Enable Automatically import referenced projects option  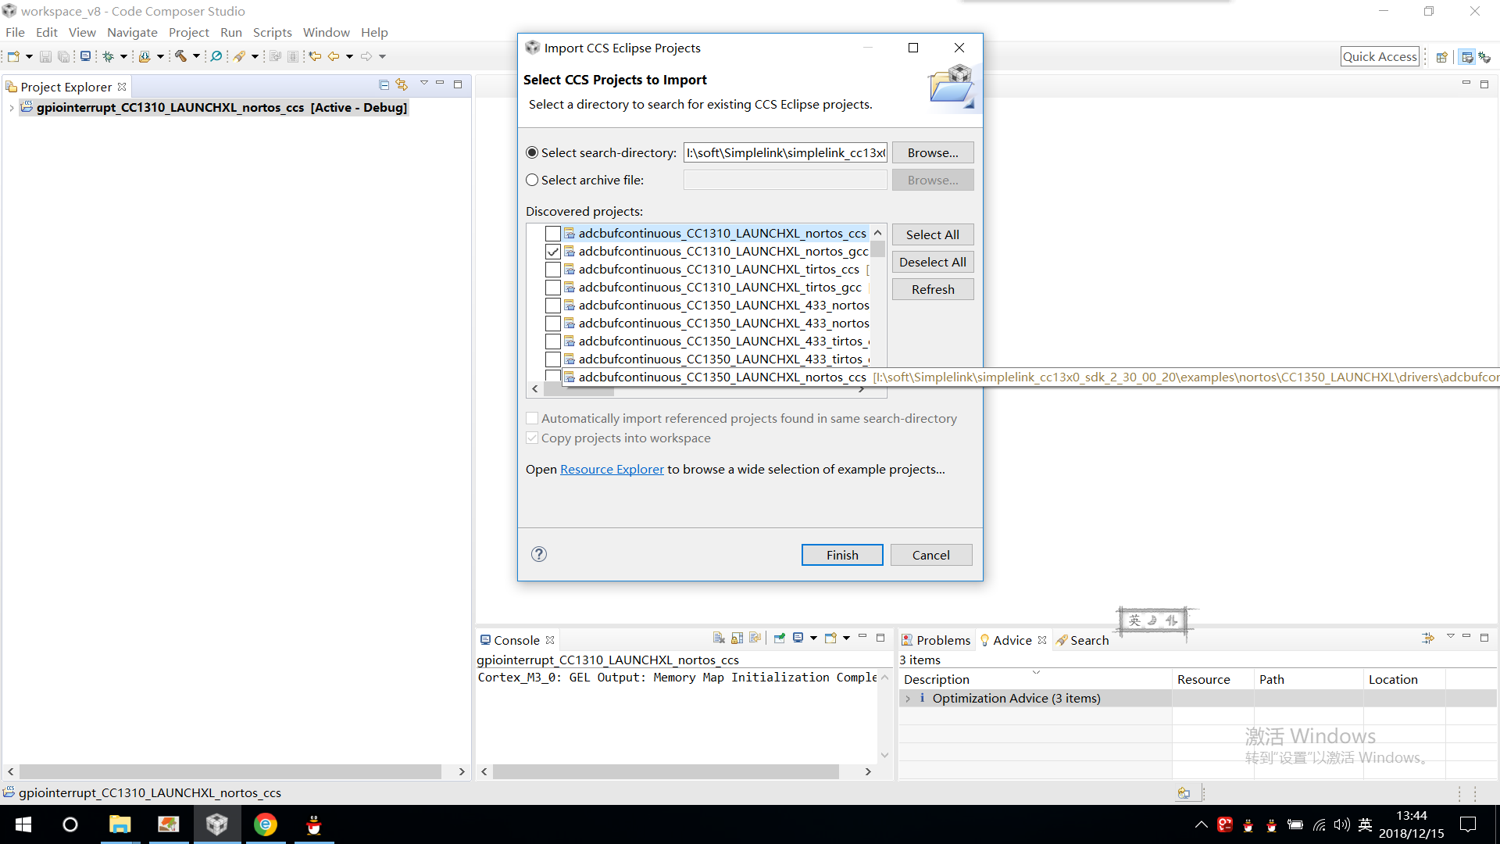pyautogui.click(x=532, y=418)
